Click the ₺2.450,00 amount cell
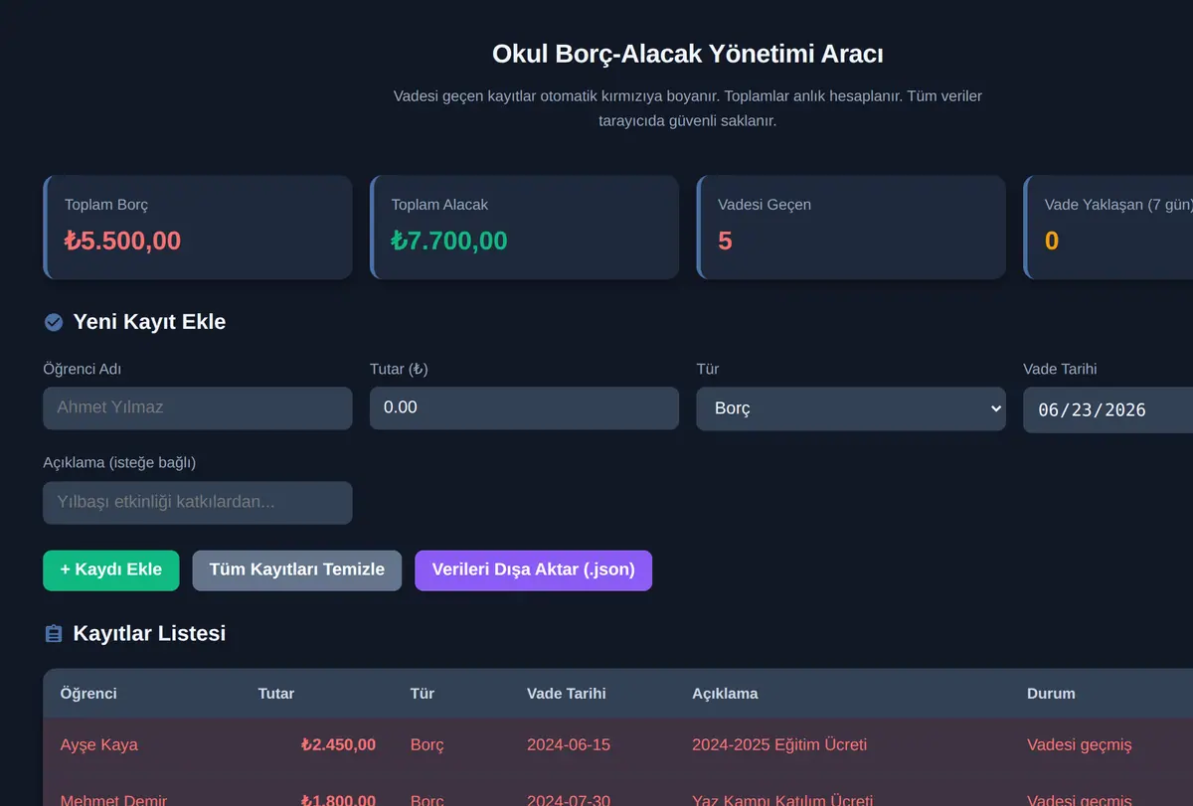This screenshot has width=1193, height=806. coord(339,745)
